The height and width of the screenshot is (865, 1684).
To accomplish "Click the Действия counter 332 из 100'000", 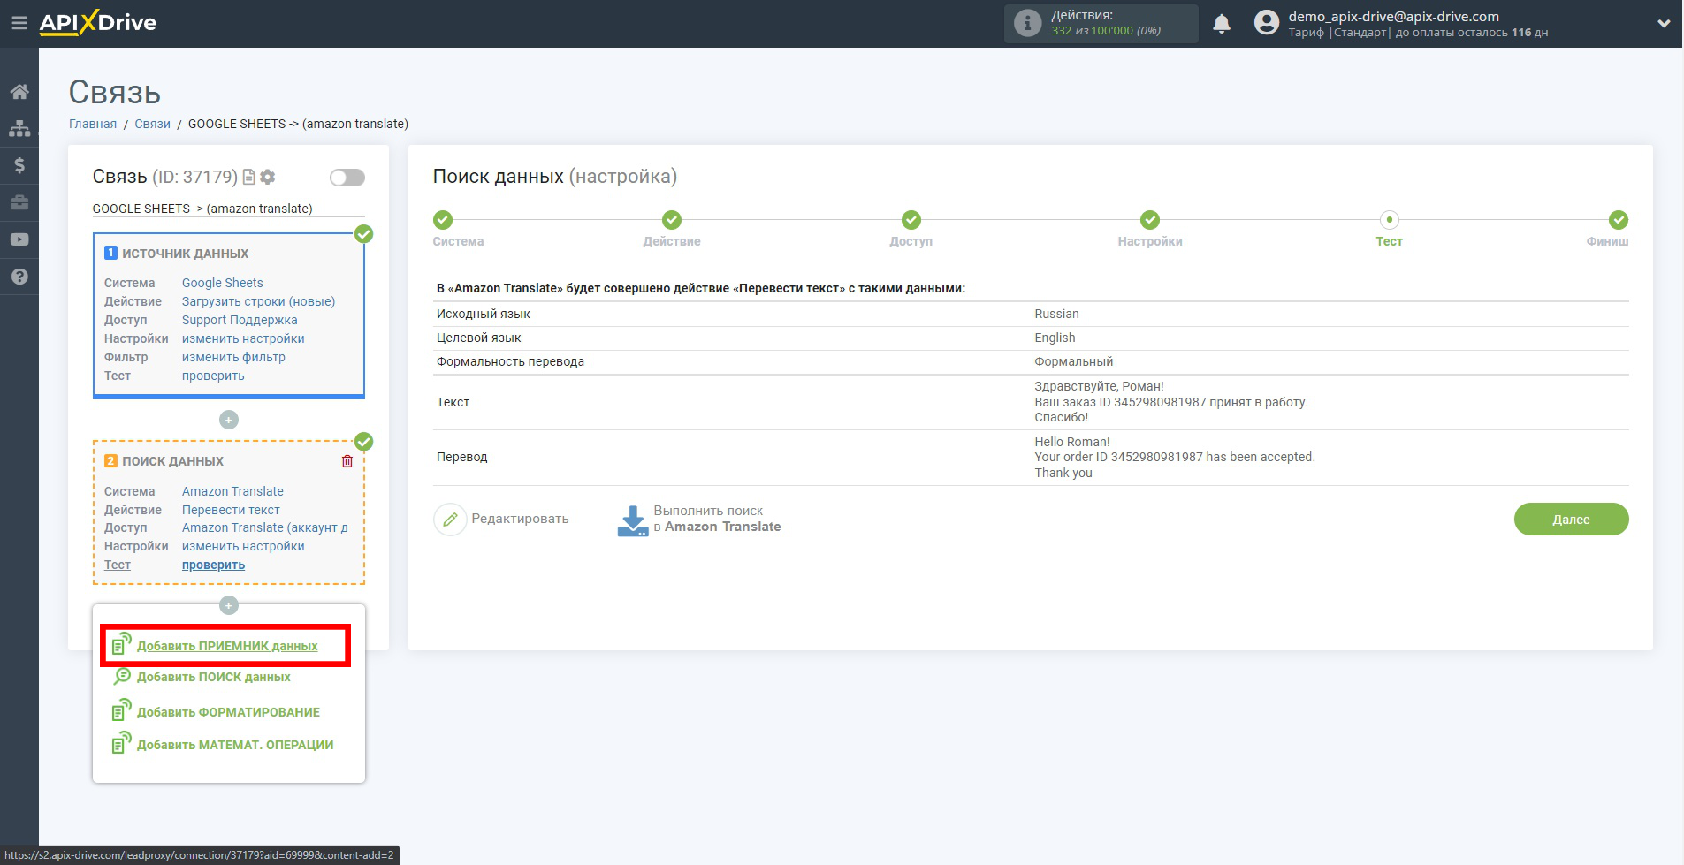I will click(x=1106, y=31).
